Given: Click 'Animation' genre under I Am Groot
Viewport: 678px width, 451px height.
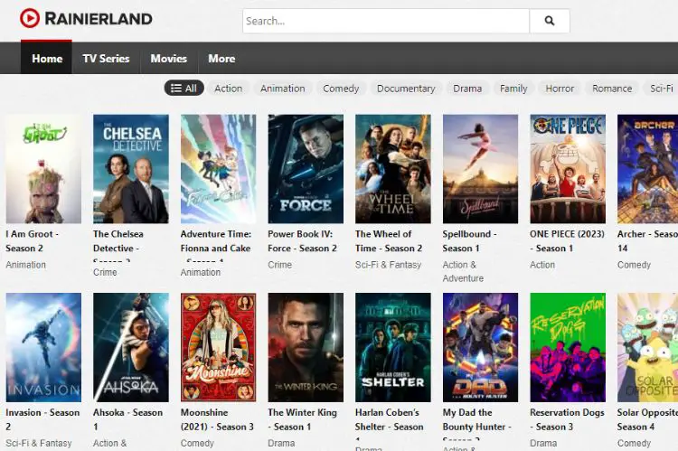Looking at the screenshot, I should pos(26,265).
